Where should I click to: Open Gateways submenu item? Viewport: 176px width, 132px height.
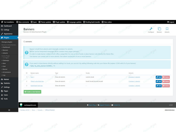(5, 61)
